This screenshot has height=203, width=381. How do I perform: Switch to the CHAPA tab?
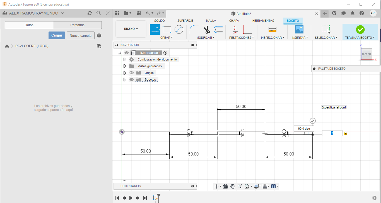(234, 21)
